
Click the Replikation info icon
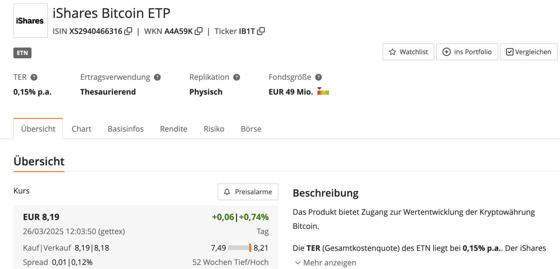click(x=237, y=77)
